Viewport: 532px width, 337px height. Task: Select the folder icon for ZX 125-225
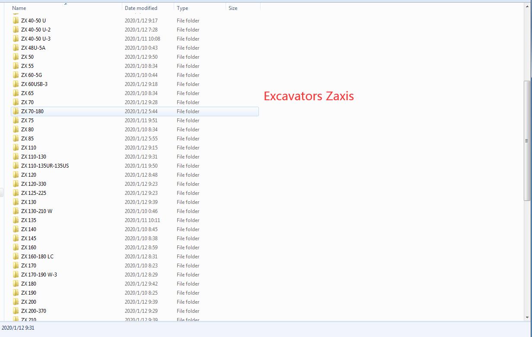[x=16, y=193]
